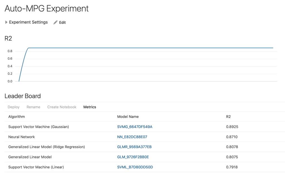Click the R2 value 0.7918
The height and width of the screenshot is (178, 285).
pos(232,167)
